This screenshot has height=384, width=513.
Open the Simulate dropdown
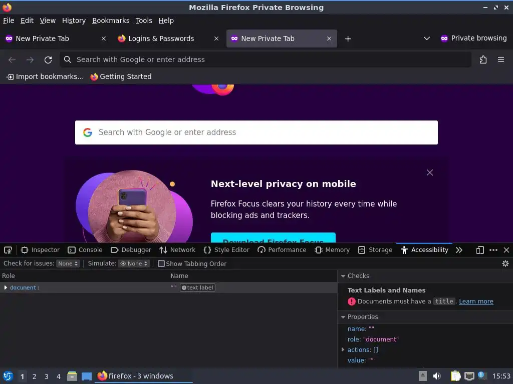(x=134, y=263)
